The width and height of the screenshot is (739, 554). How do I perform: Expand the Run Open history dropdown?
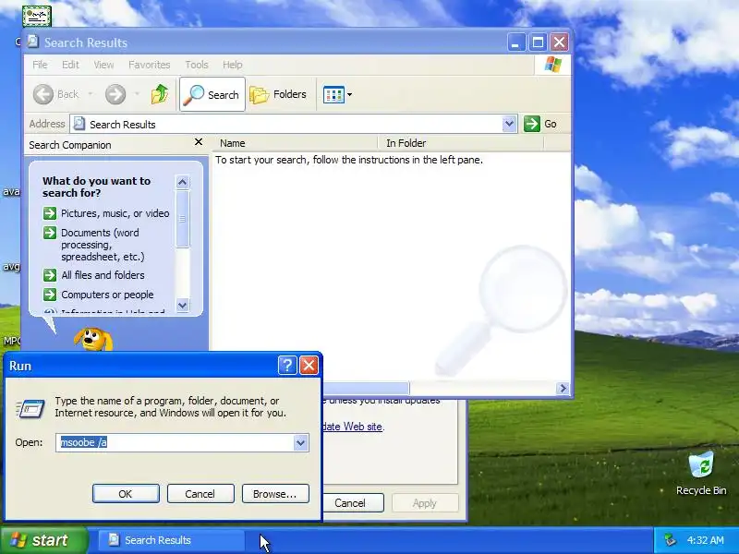click(x=300, y=443)
